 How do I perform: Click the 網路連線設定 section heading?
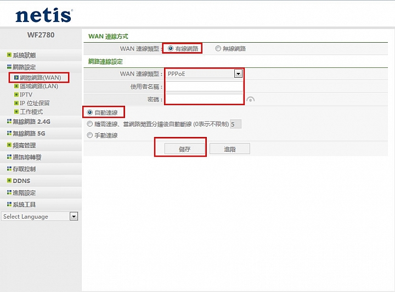(x=105, y=61)
